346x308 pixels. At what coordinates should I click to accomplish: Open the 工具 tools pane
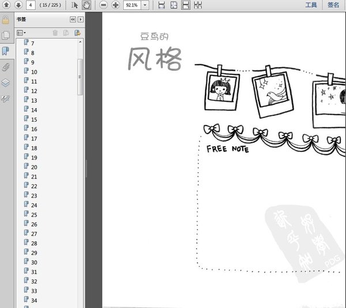tap(311, 5)
